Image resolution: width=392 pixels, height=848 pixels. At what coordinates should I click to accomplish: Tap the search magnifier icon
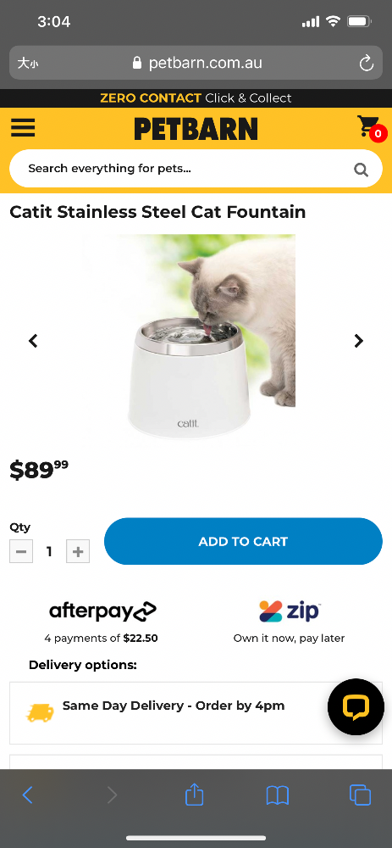[361, 170]
